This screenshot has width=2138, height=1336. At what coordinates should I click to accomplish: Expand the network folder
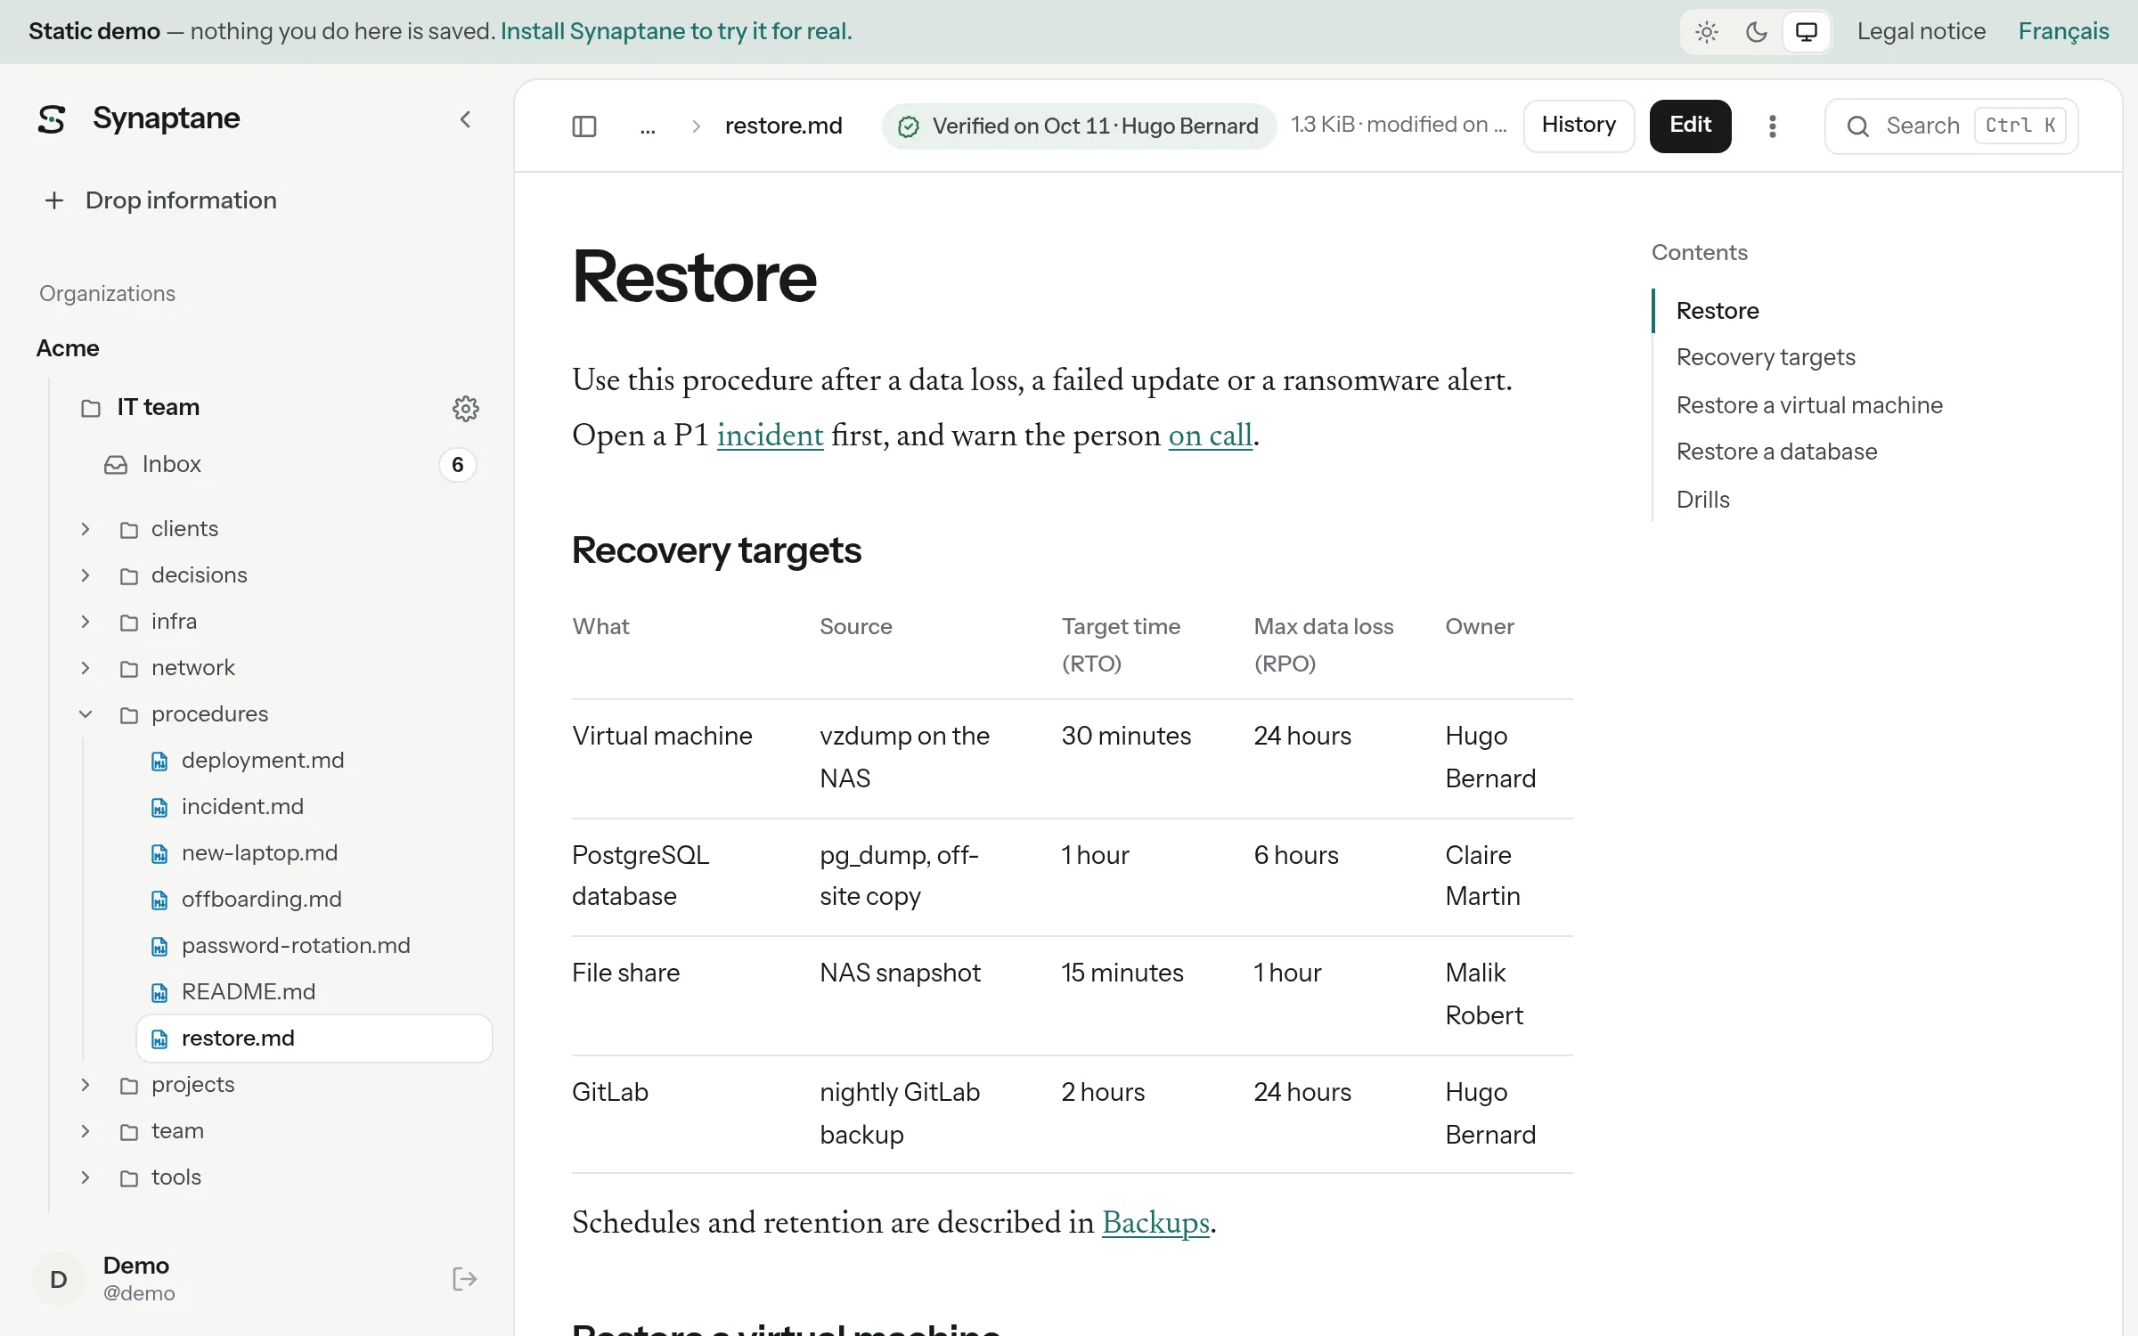(86, 667)
